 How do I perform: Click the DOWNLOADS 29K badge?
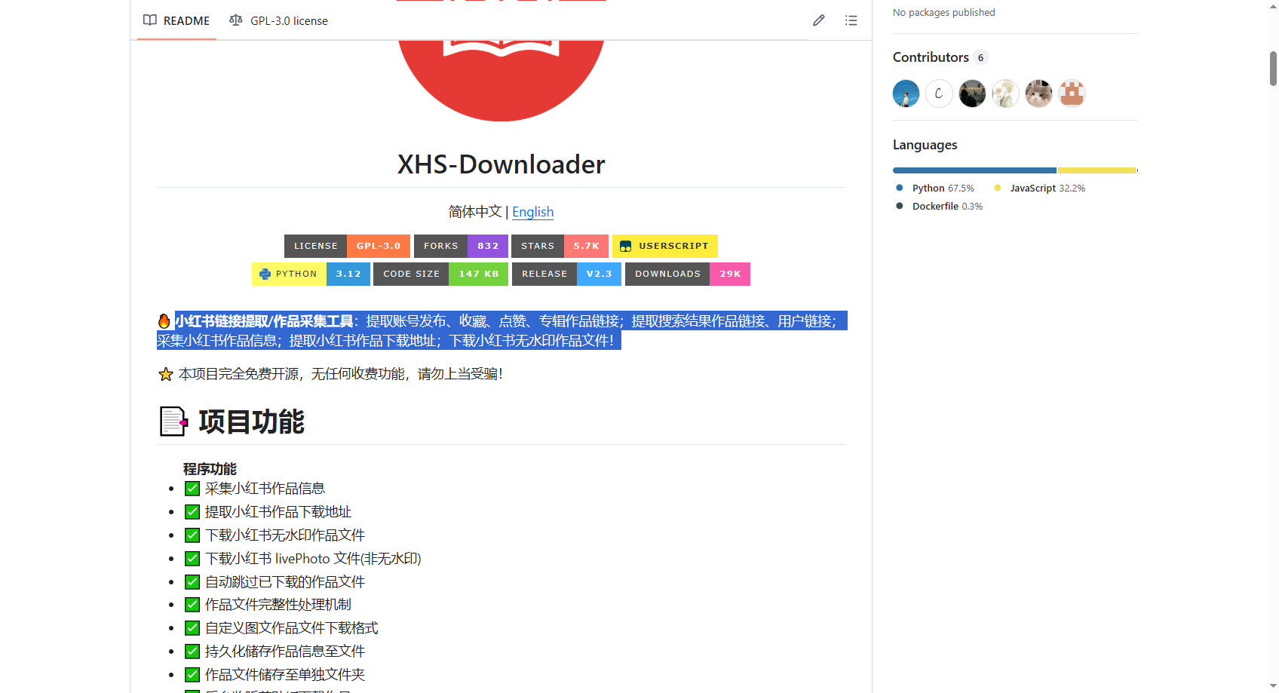tap(688, 274)
